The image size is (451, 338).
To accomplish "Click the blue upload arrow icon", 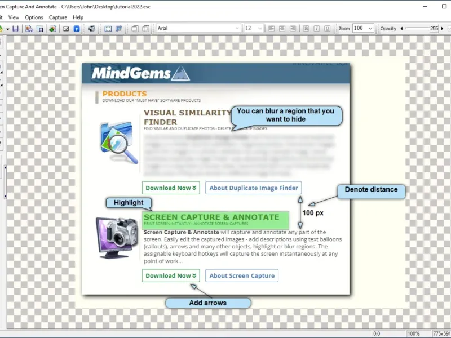I will pos(77,29).
